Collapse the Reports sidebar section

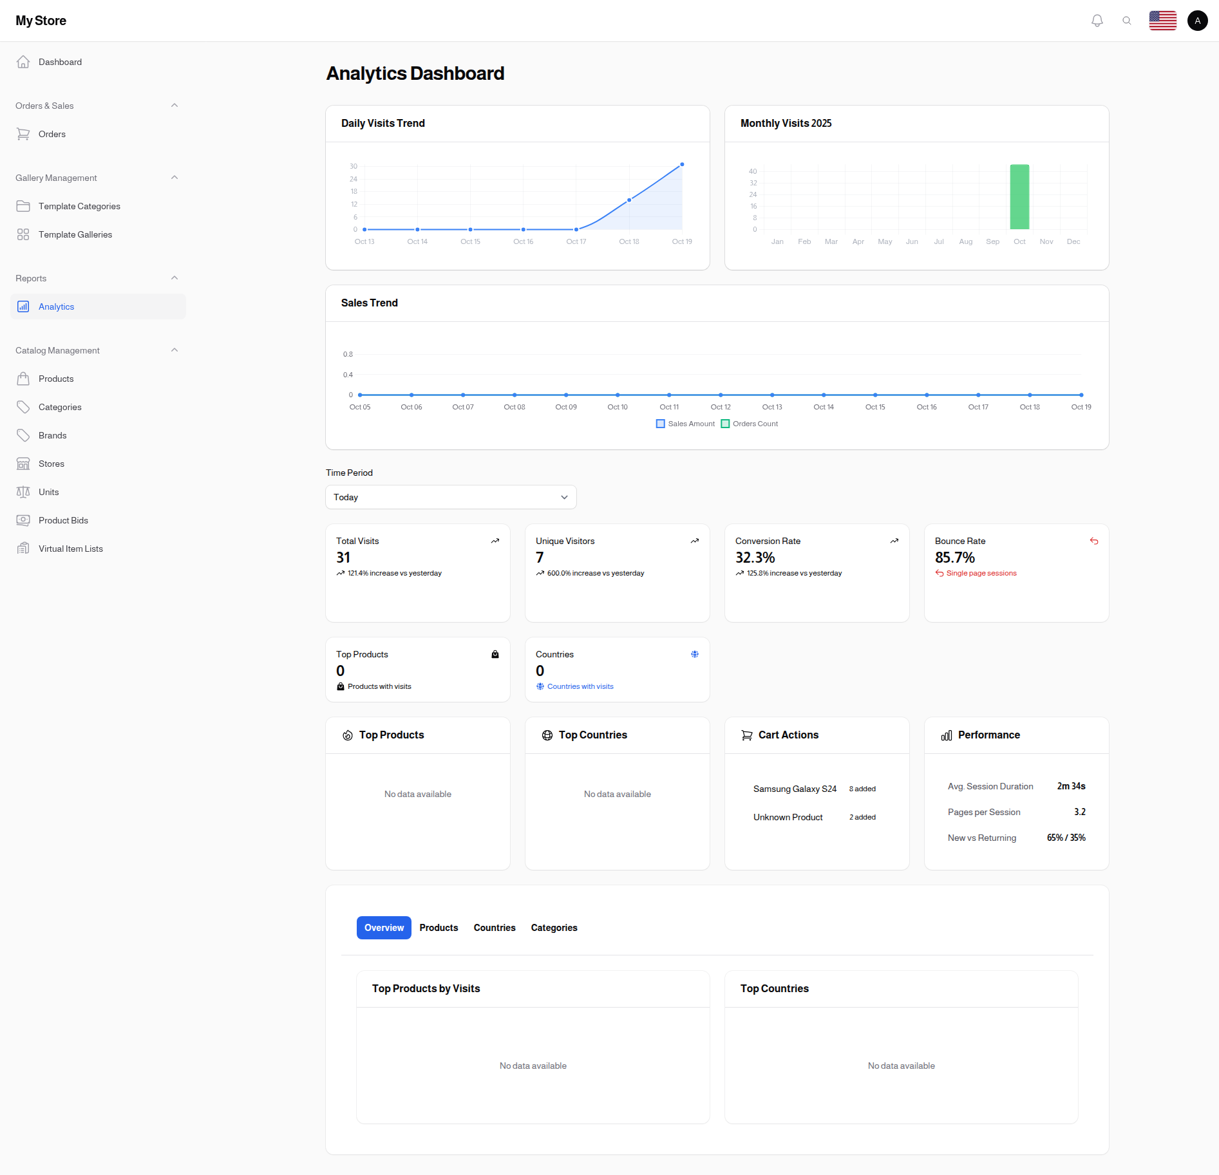pos(174,277)
